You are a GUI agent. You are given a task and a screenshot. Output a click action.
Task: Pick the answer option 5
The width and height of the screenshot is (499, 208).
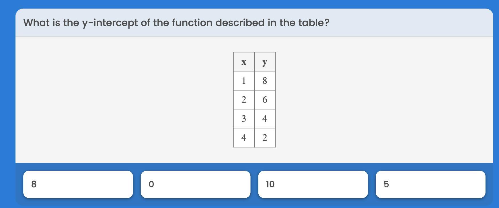pyautogui.click(x=430, y=184)
